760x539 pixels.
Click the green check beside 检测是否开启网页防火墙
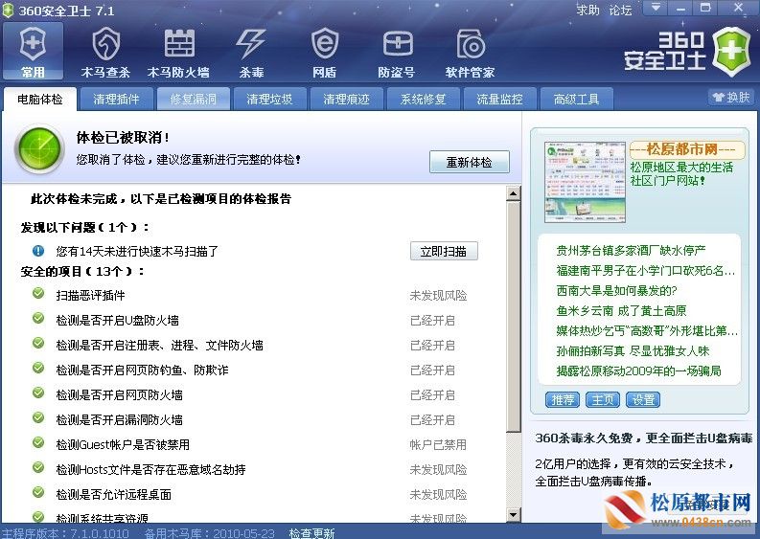click(38, 393)
